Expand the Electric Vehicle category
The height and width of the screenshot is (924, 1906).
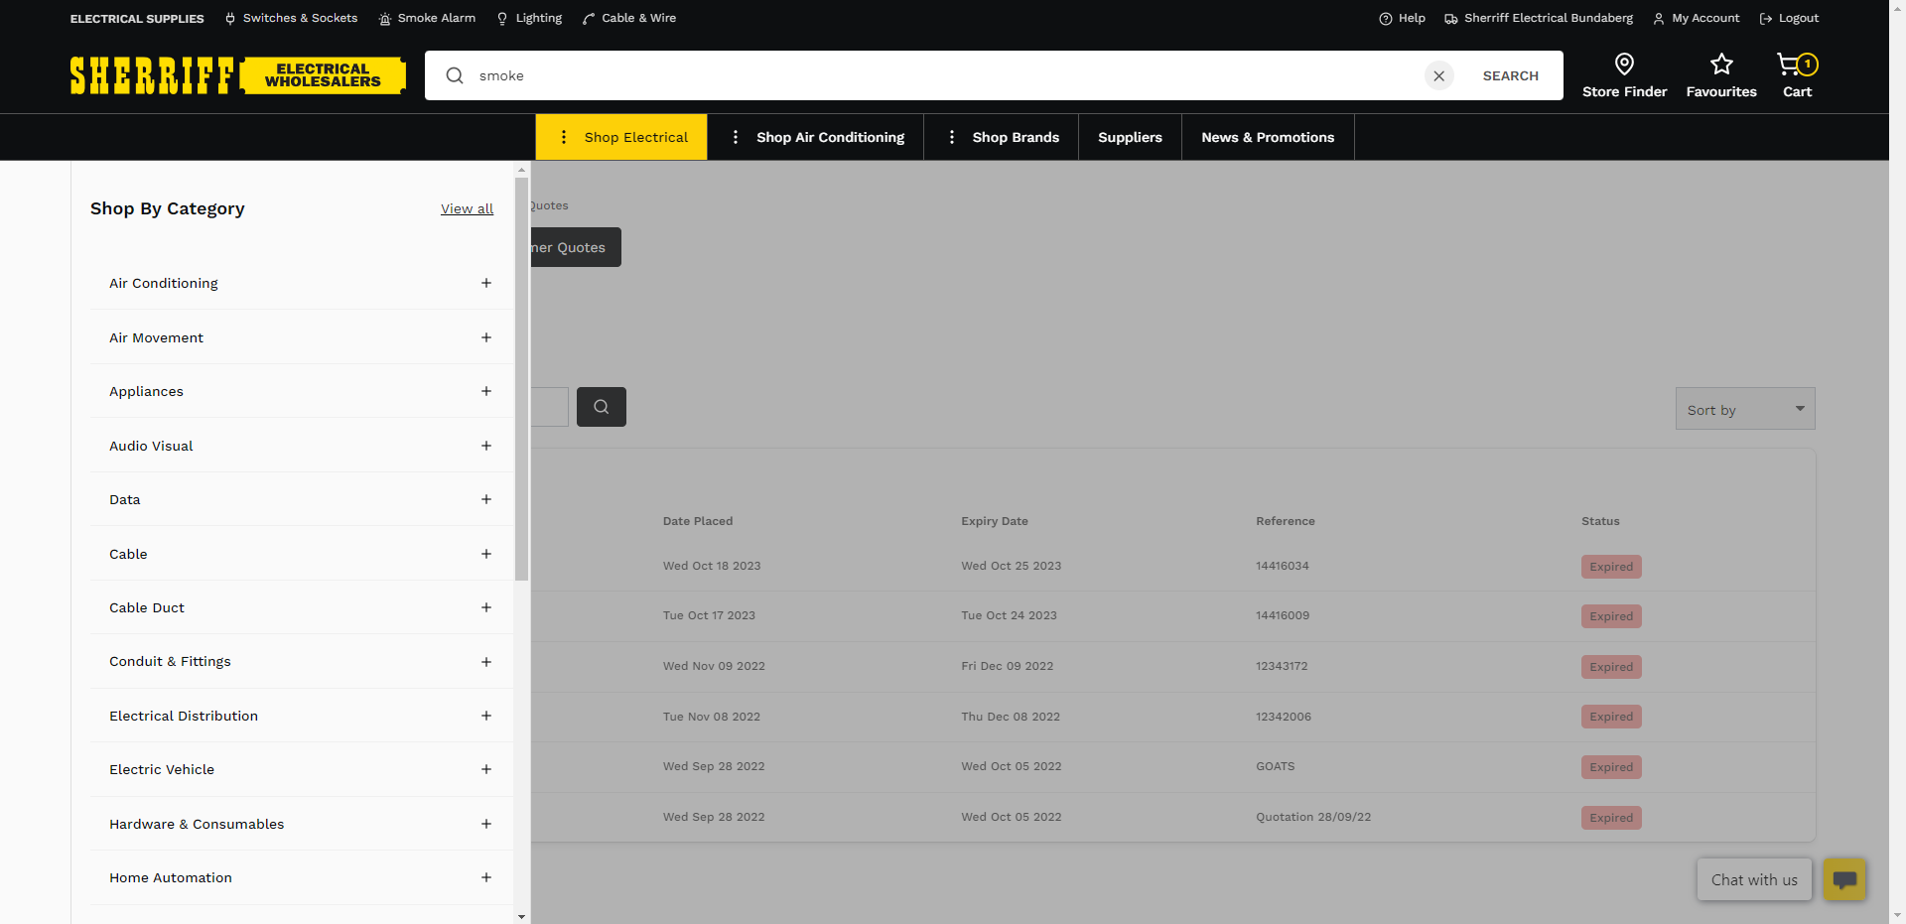click(485, 769)
